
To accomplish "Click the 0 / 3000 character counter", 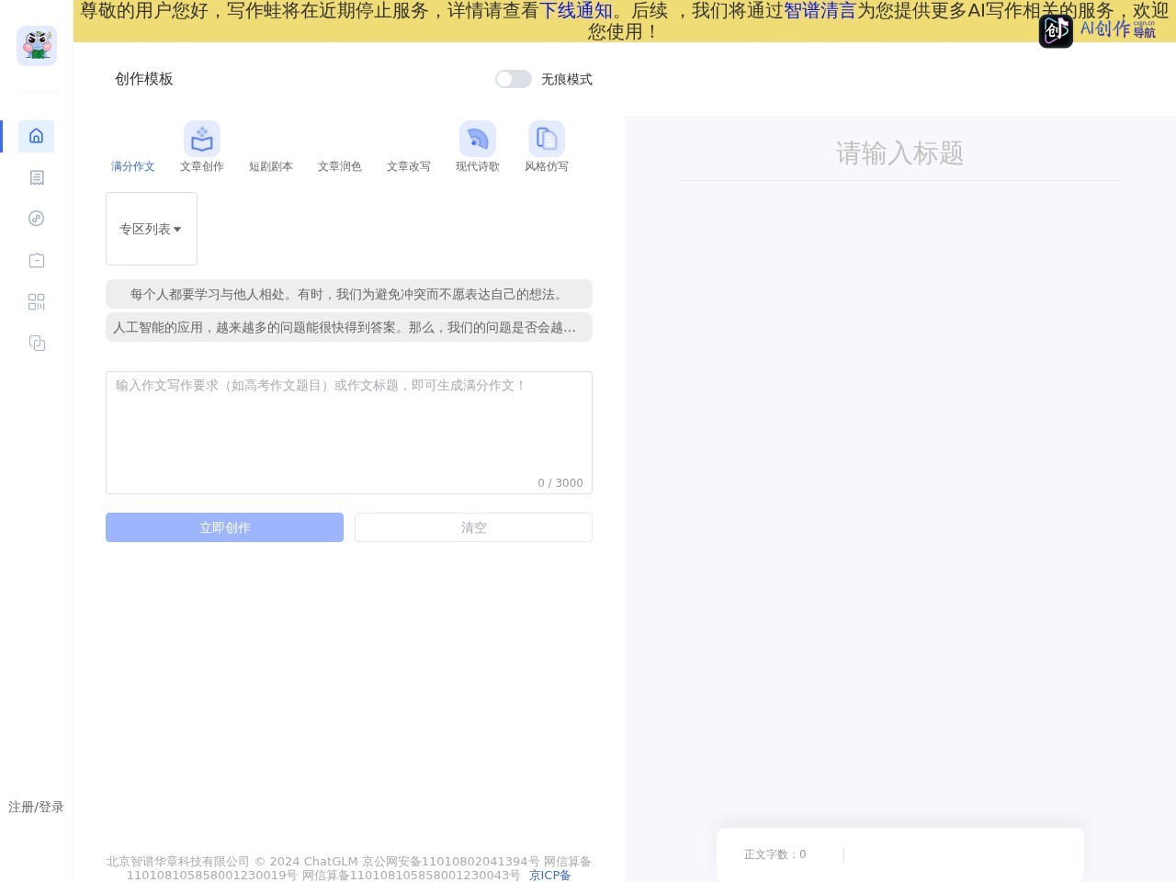I will [x=560, y=482].
